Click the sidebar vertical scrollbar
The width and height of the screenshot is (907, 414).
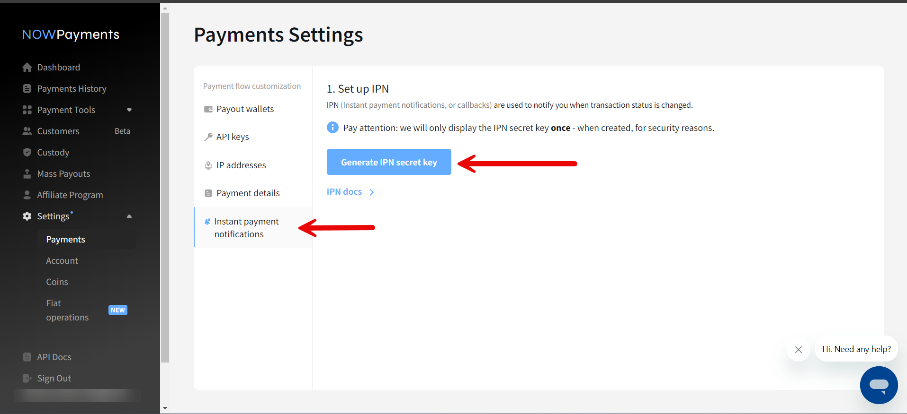[165, 189]
